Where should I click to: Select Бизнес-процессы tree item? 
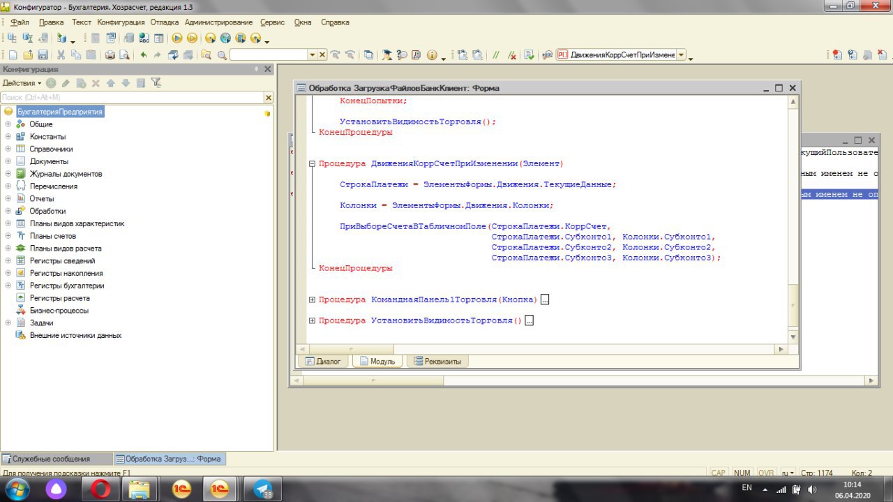[x=59, y=311]
